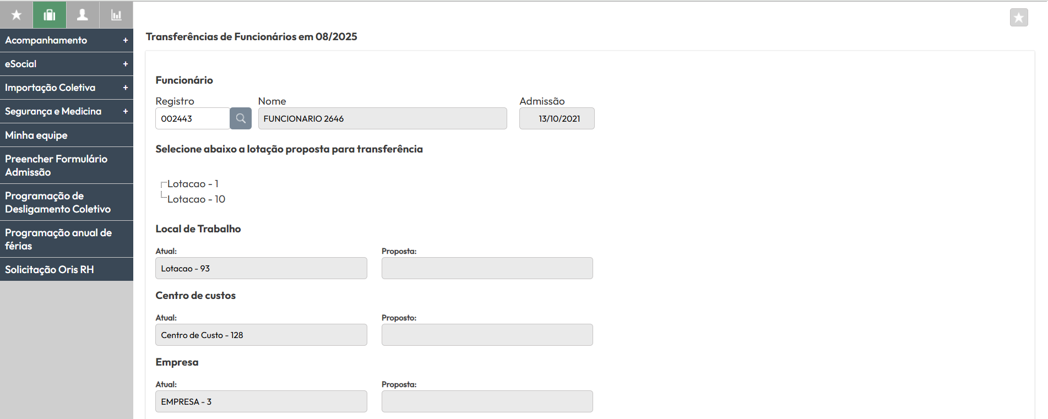Open the person profile tab icon

83,15
